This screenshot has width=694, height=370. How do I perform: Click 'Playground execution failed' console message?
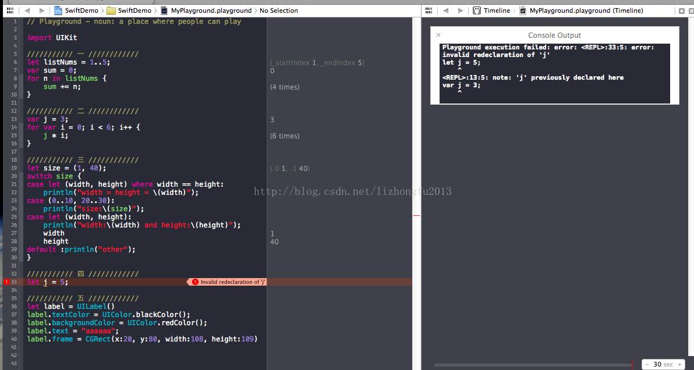click(548, 51)
